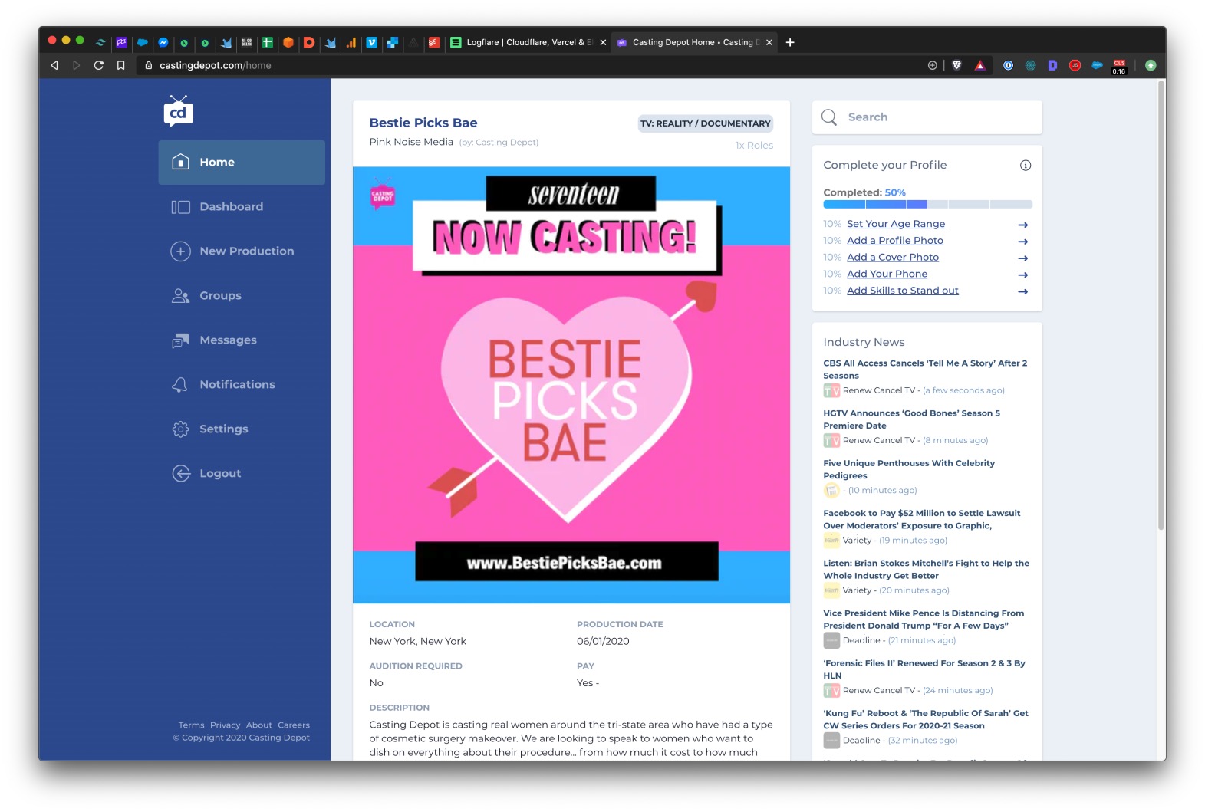
Task: Click the TV: Reality / Documentary tag
Action: 705,123
